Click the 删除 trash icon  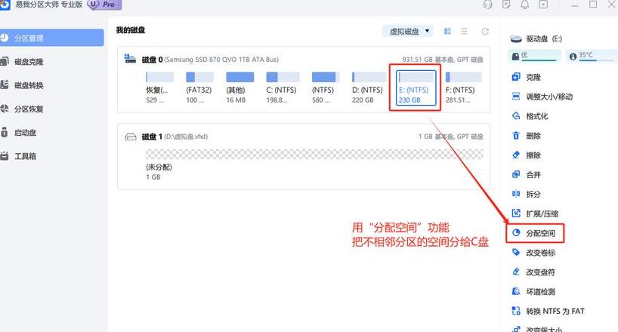click(516, 136)
